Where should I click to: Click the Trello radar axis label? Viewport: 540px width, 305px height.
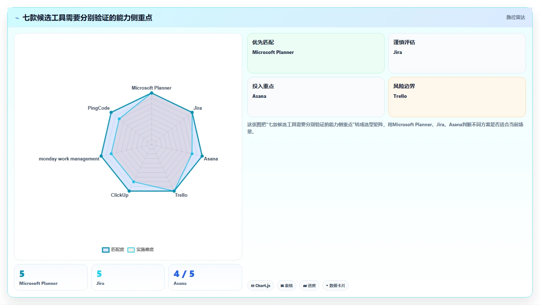coord(181,195)
